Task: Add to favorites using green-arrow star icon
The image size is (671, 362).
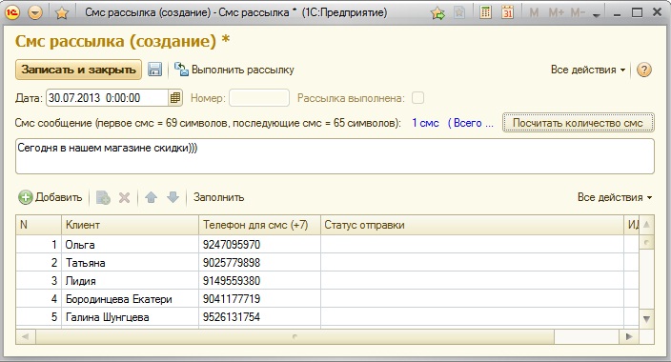Action: point(437,13)
